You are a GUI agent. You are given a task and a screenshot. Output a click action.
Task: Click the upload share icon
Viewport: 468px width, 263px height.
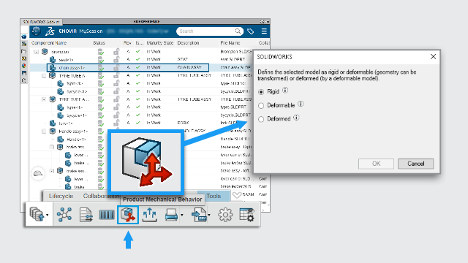pos(149,215)
